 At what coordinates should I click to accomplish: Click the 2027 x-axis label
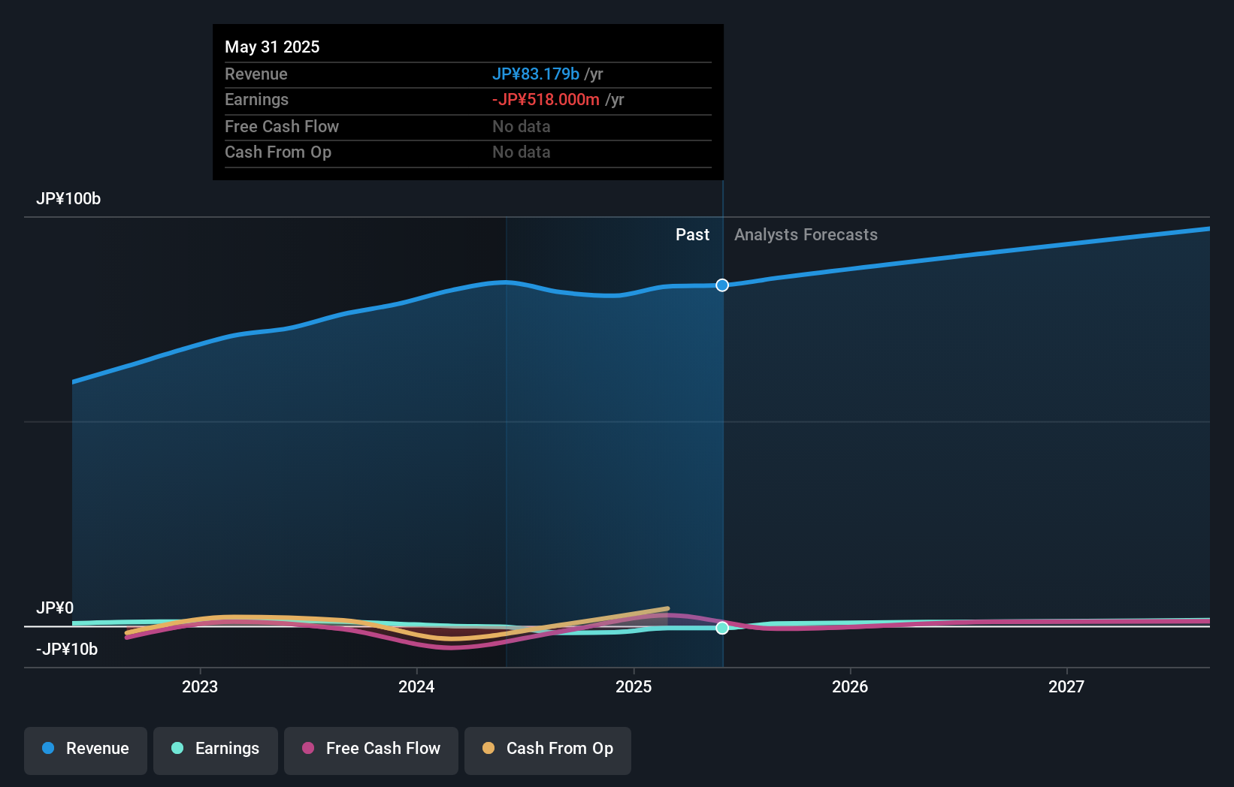coord(1066,686)
